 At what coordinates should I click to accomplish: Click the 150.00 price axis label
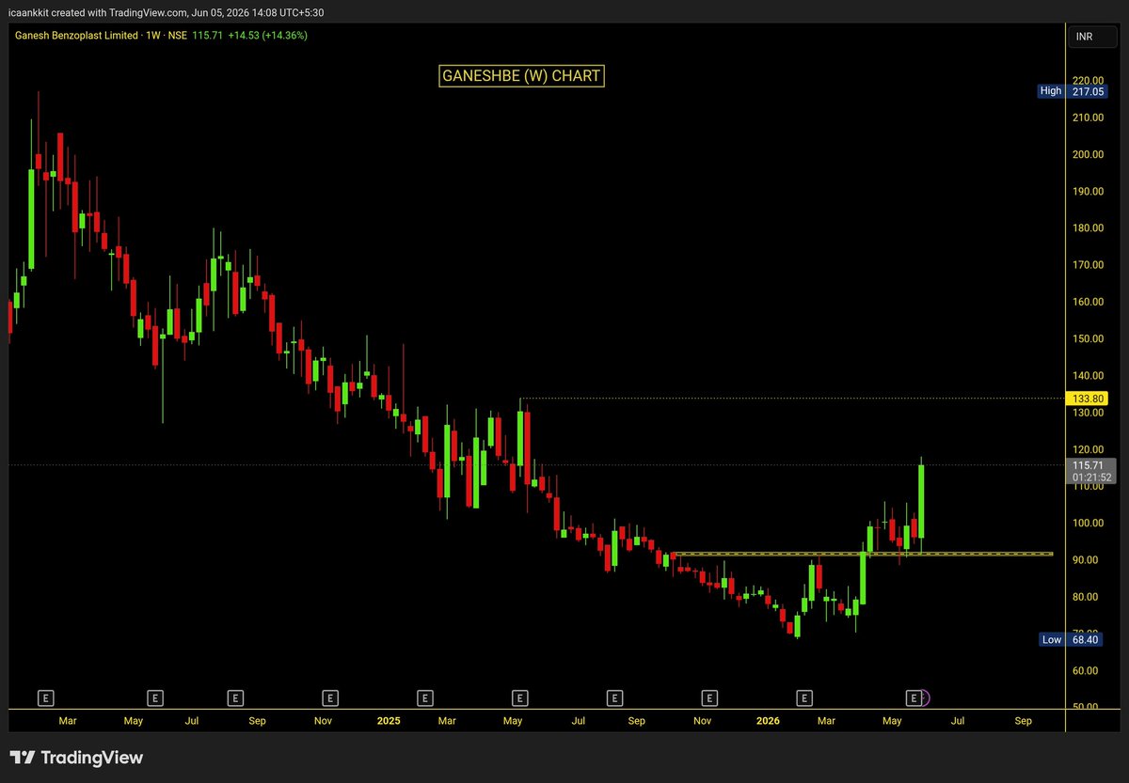pyautogui.click(x=1087, y=338)
